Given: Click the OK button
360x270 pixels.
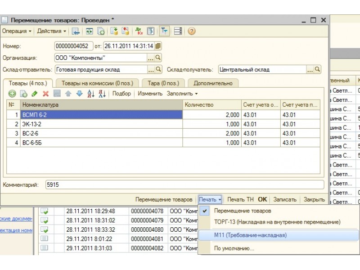Looking at the screenshot, I should point(262,199).
